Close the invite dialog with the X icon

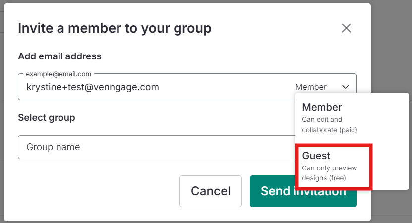tap(346, 28)
